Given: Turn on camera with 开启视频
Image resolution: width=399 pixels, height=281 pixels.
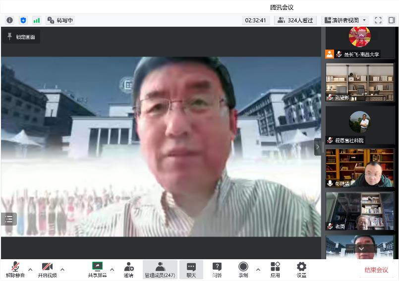Looking at the screenshot, I should 47,270.
